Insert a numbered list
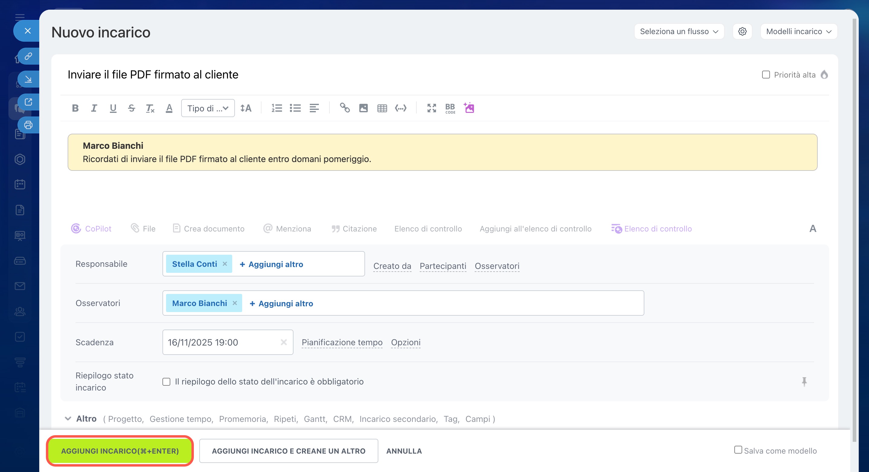 point(277,108)
